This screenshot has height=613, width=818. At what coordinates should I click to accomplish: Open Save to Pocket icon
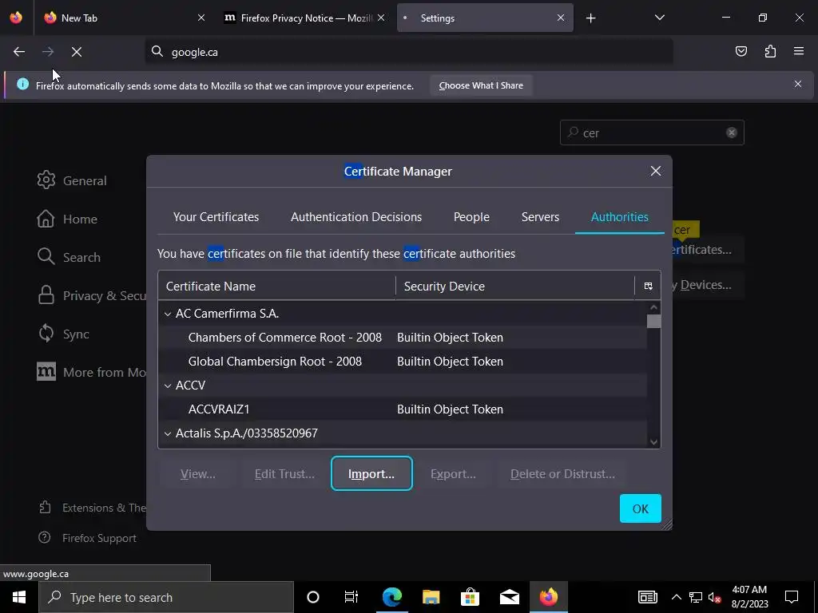[x=741, y=51]
